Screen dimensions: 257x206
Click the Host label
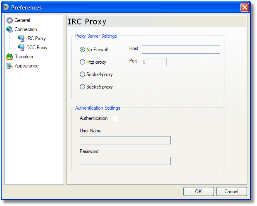tap(134, 48)
